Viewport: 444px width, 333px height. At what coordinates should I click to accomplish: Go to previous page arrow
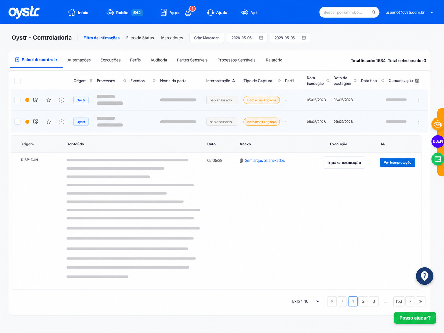[343, 301]
